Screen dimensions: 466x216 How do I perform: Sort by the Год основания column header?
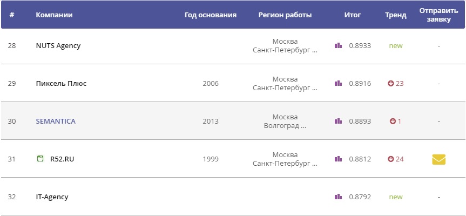(211, 15)
